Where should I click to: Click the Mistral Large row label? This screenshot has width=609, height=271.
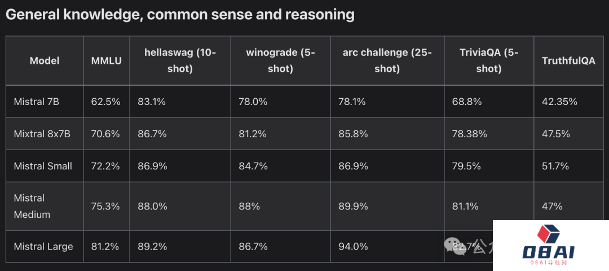coord(43,246)
